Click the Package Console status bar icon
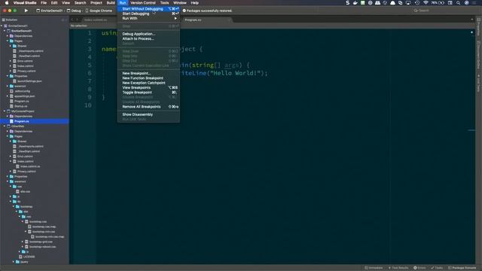The image size is (482, 271). pos(450,268)
